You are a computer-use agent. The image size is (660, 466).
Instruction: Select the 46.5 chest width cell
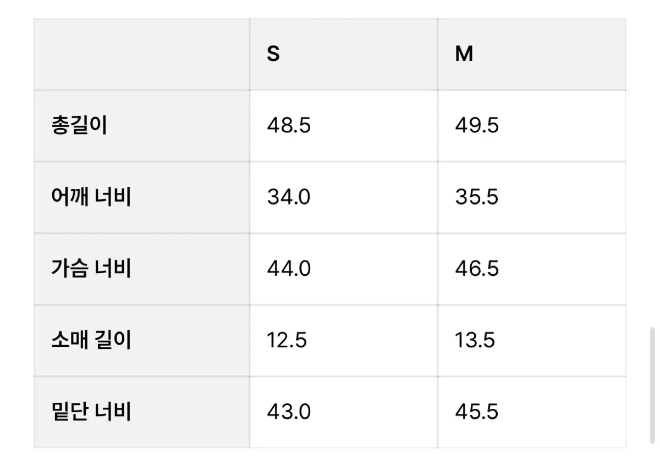[532, 269]
